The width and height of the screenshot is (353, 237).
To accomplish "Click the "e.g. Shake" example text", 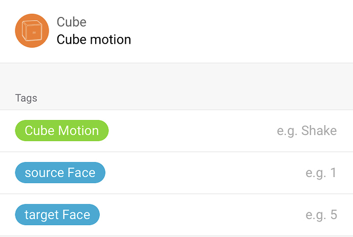I will pos(306,131).
